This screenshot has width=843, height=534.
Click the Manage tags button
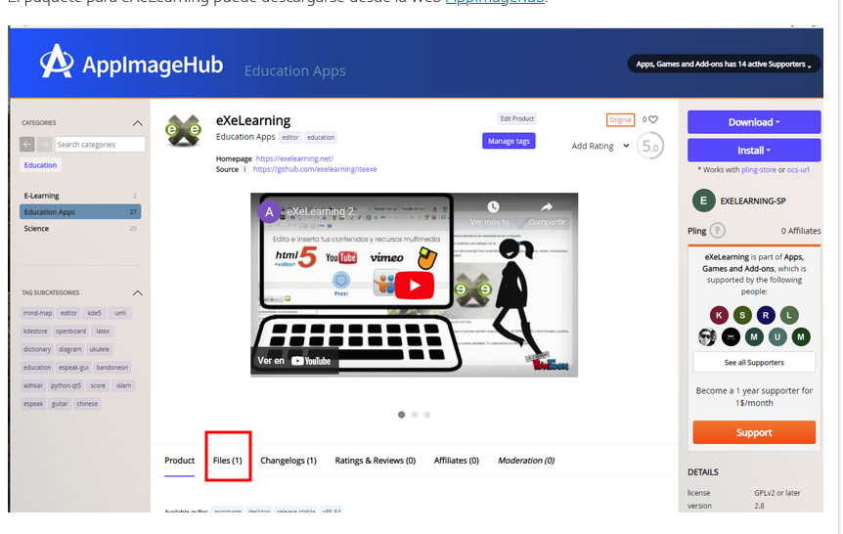[509, 141]
